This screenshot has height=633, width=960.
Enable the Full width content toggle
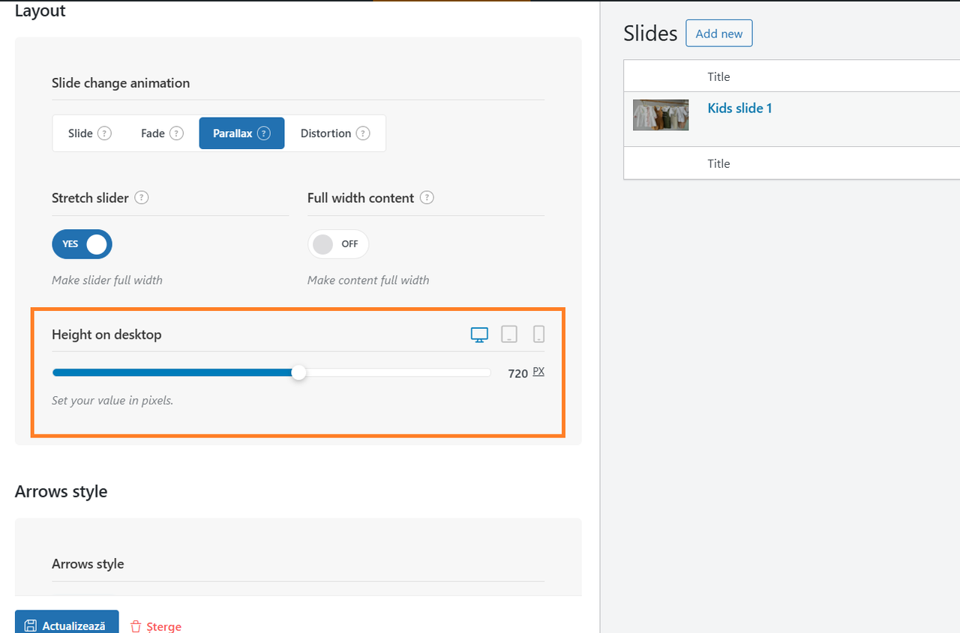[337, 244]
